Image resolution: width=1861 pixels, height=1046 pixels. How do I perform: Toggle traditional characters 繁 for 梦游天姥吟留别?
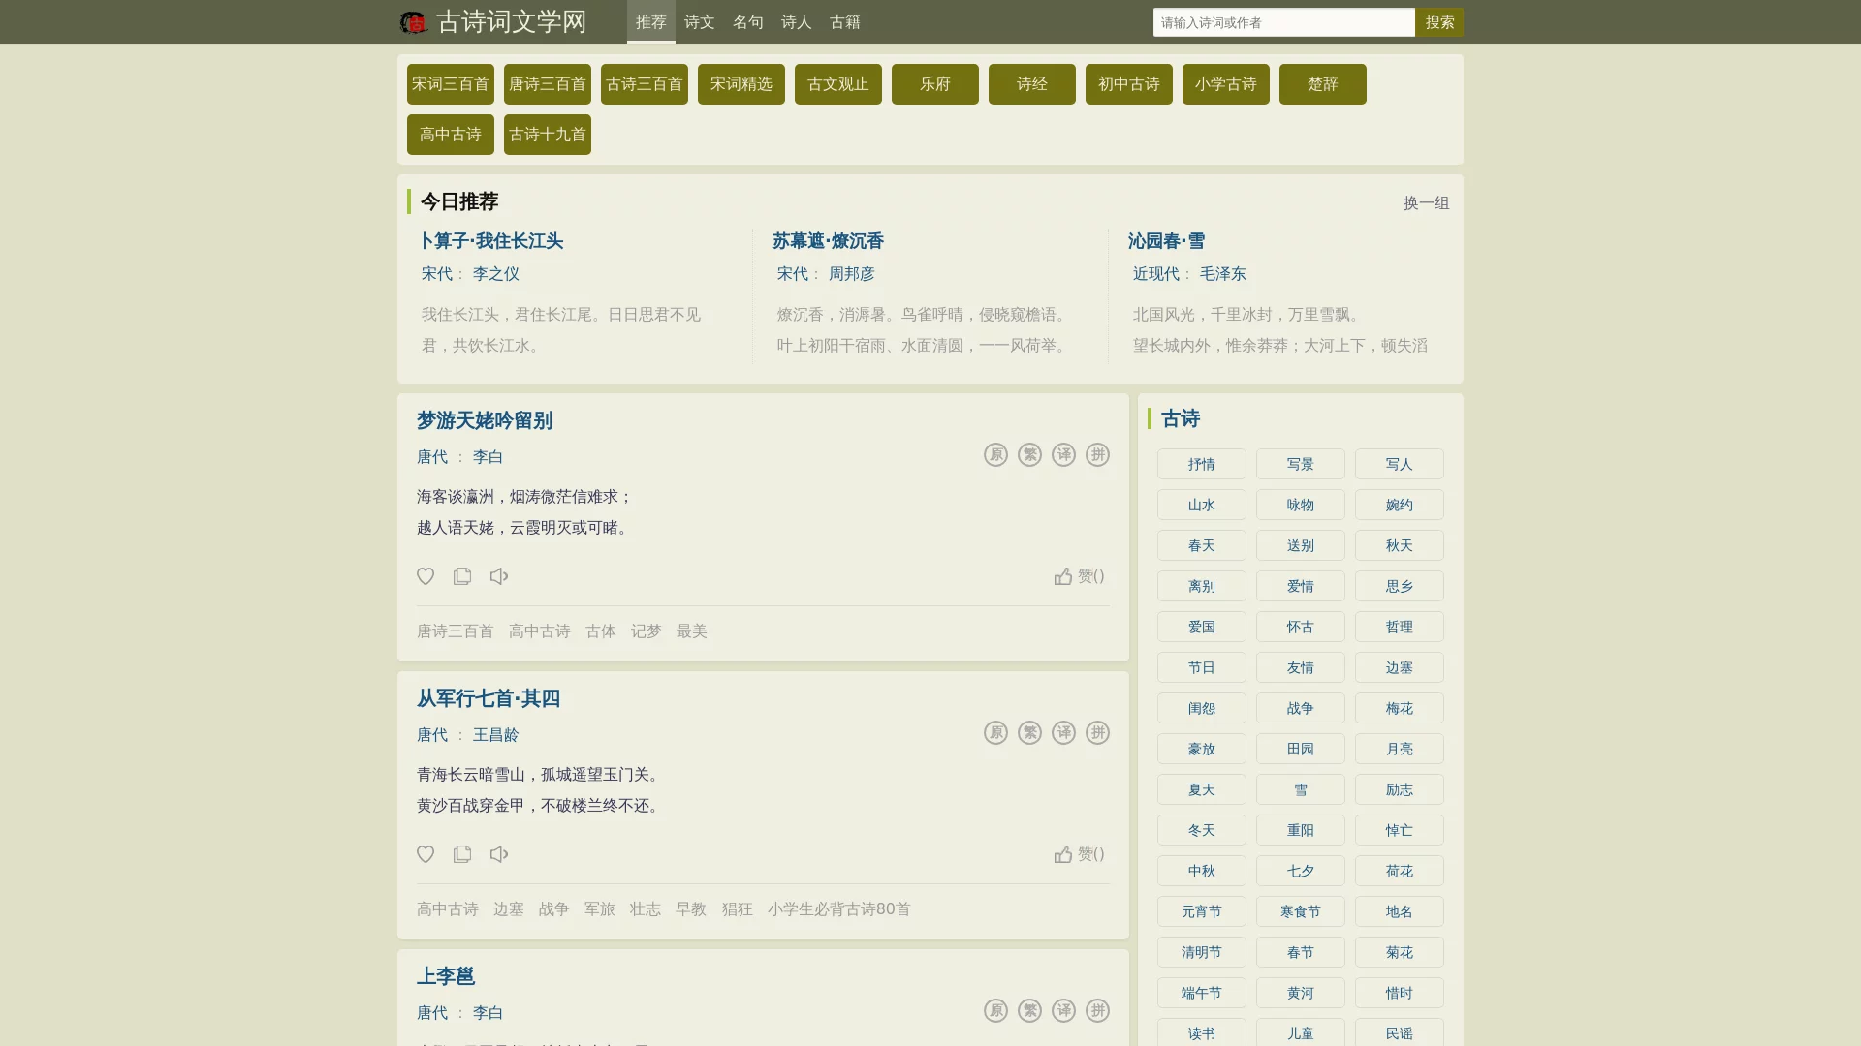pyautogui.click(x=1029, y=455)
